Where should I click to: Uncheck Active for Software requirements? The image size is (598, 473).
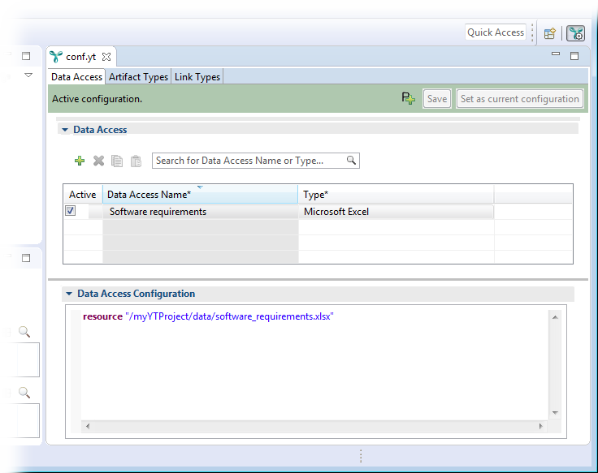coord(70,211)
